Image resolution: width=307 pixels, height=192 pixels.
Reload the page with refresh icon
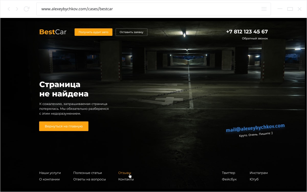26,9
